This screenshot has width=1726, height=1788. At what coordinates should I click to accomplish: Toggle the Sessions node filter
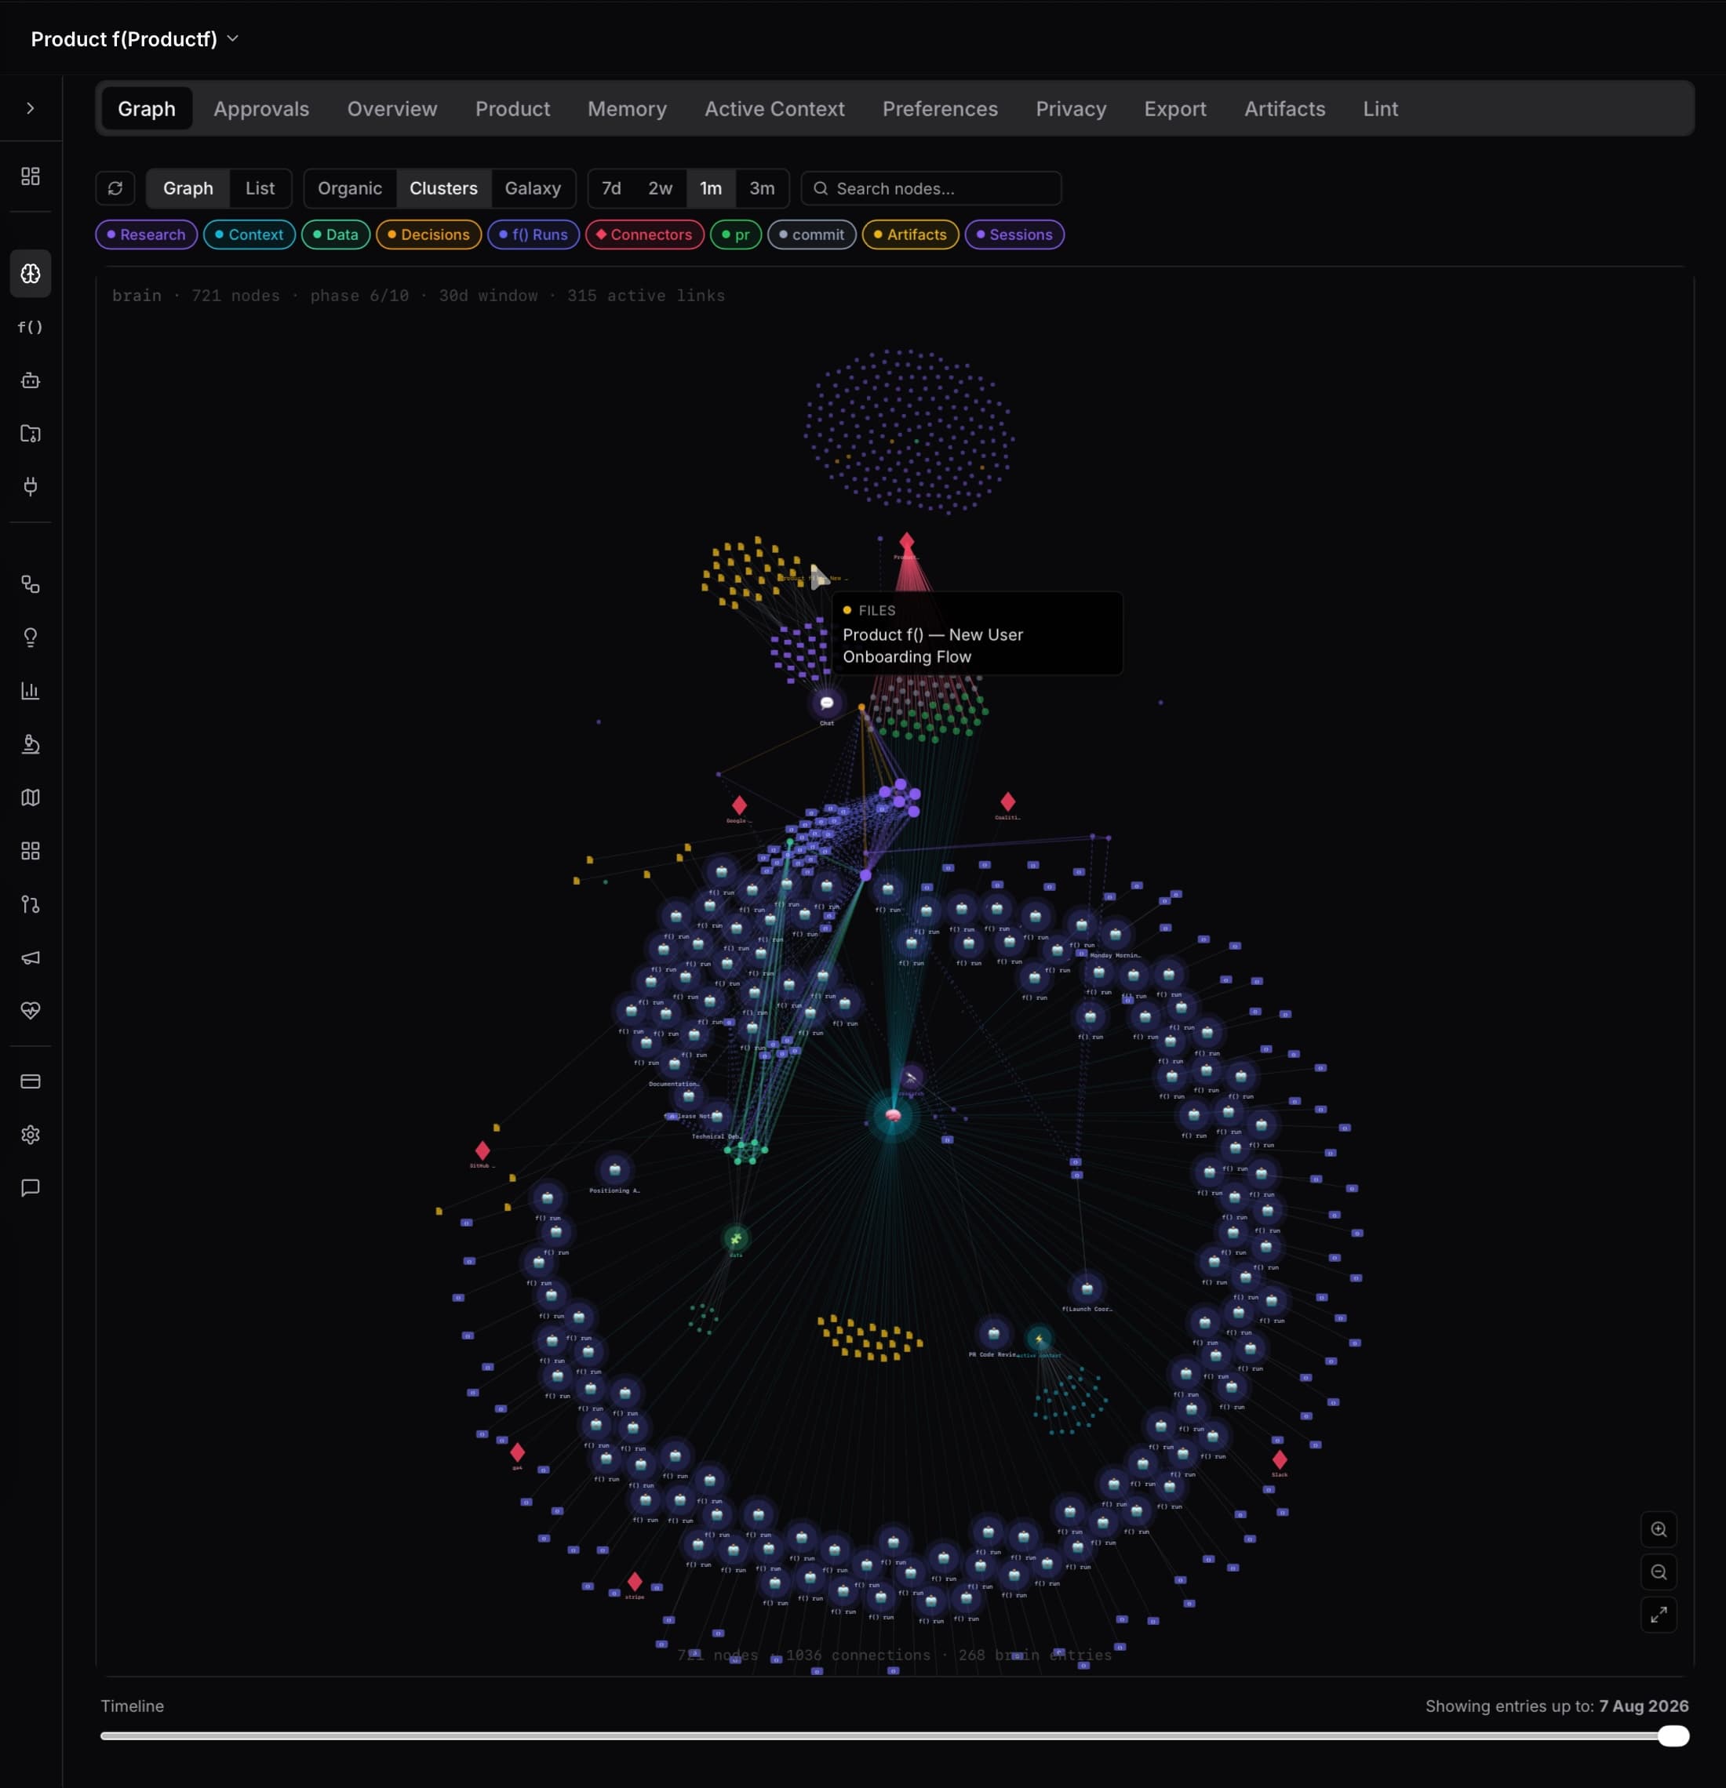[x=1014, y=234]
